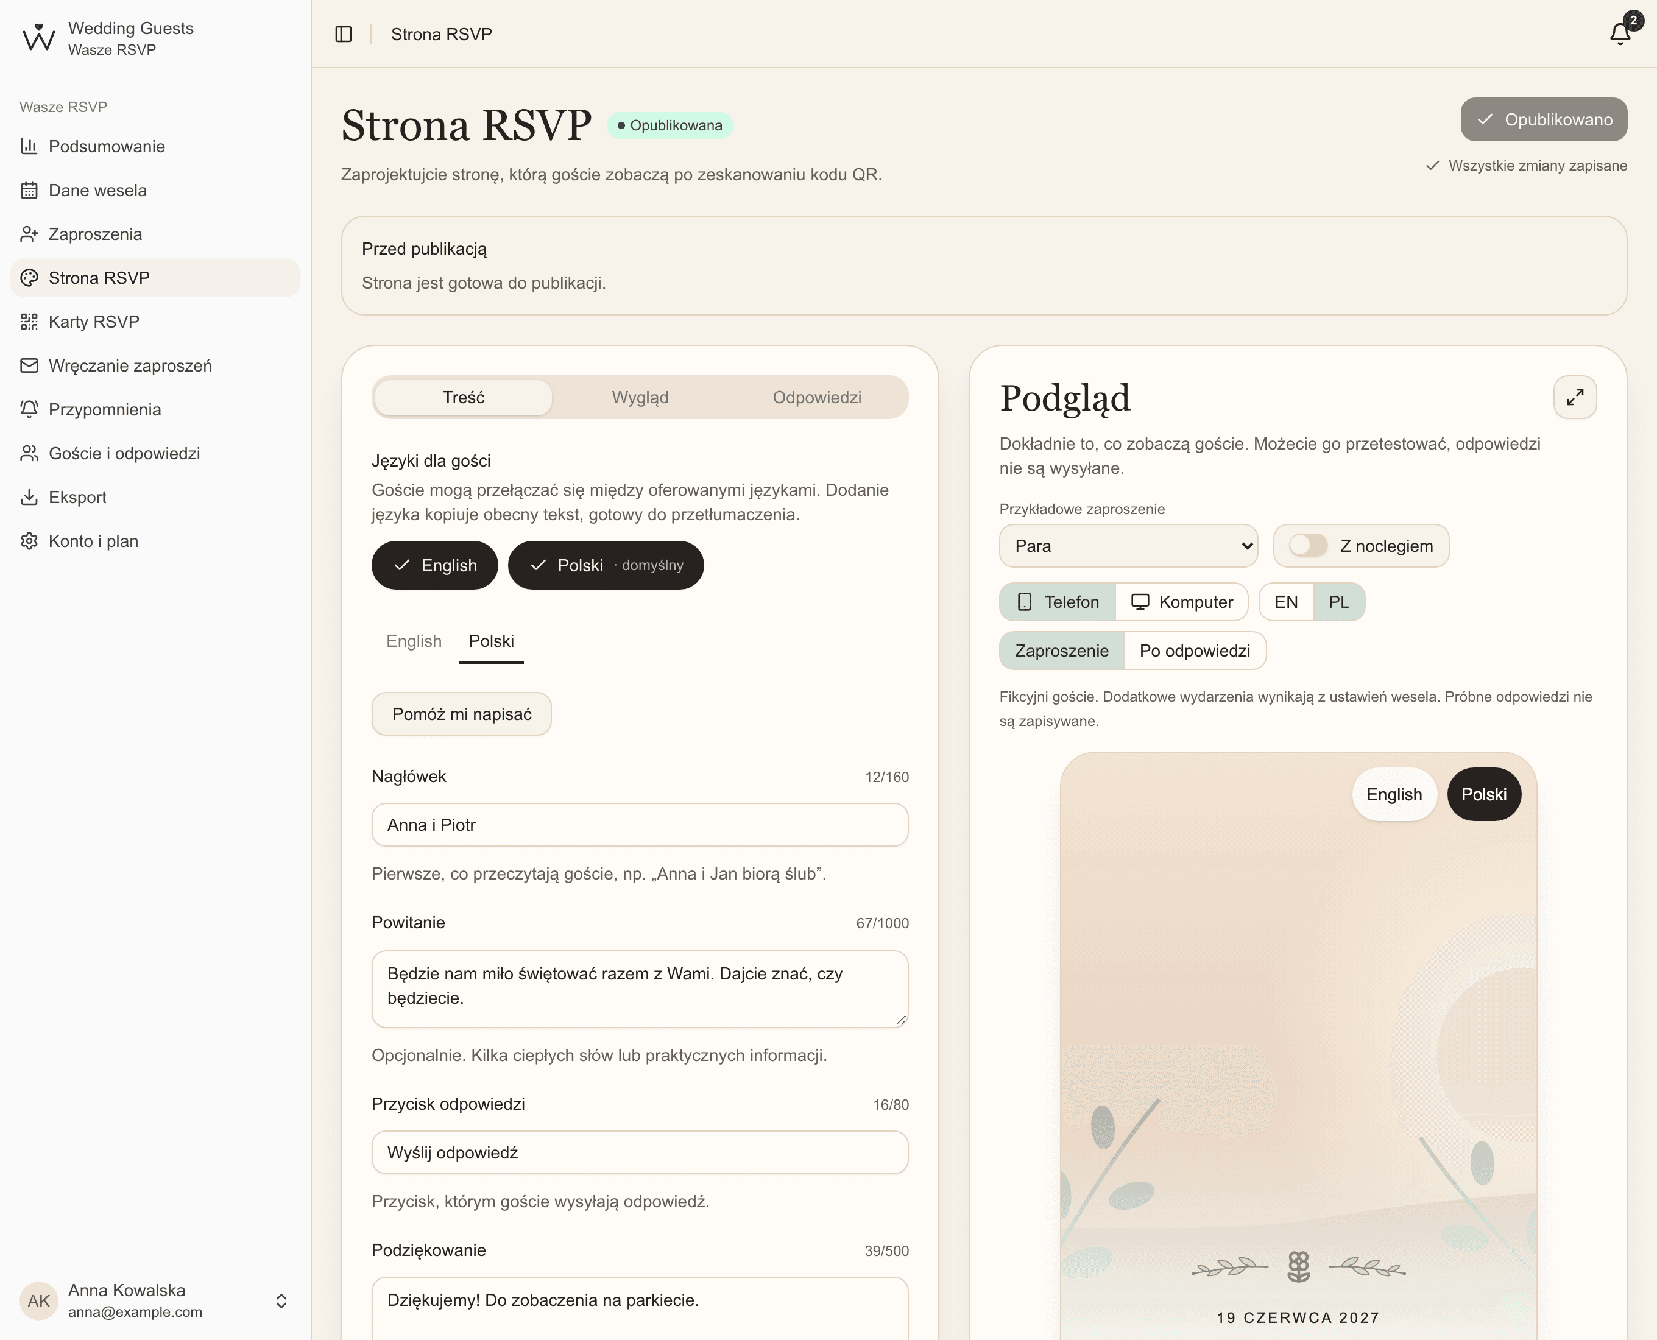The height and width of the screenshot is (1340, 1657).
Task: Click the Opublikowano button
Action: tap(1544, 119)
